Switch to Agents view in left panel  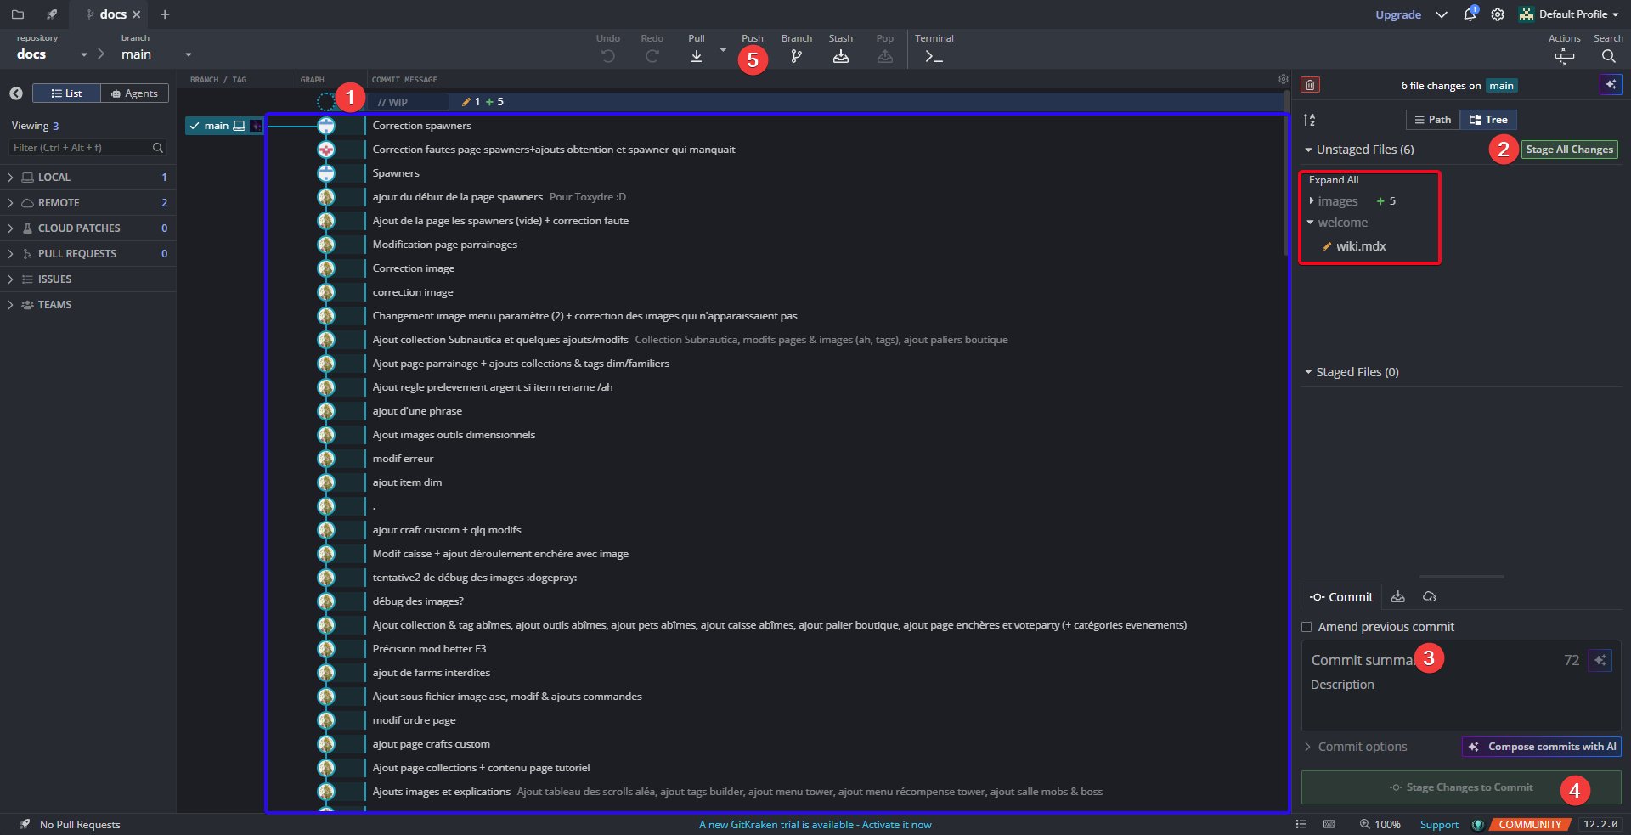point(134,93)
